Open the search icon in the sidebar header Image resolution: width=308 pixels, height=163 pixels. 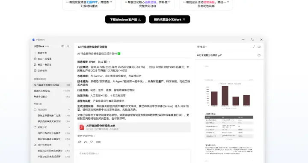click(x=68, y=46)
